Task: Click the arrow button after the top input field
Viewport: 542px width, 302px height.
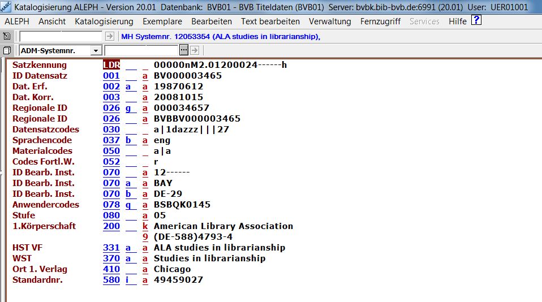Action: click(109, 37)
